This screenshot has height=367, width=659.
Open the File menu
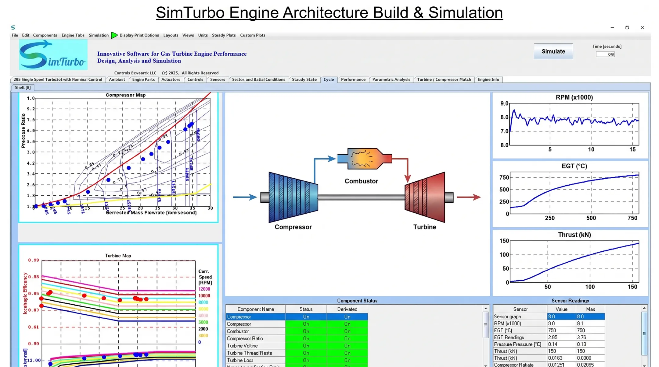point(15,35)
